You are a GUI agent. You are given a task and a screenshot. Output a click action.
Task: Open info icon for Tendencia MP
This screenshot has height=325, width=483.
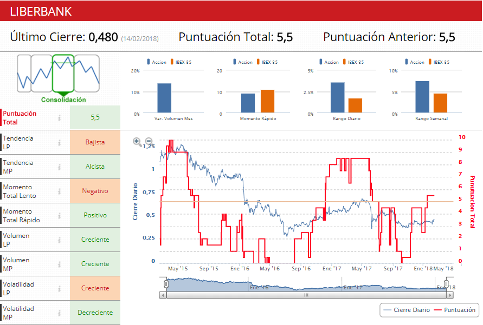[x=60, y=167]
